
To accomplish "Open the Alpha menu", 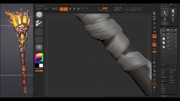I will [x=36, y=4].
